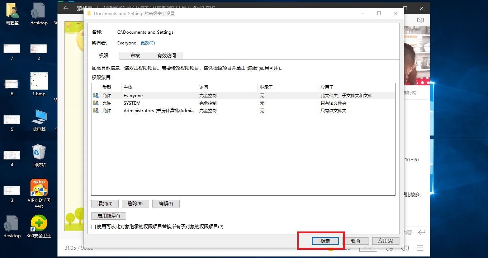Click the folder icon in dialog title bar
This screenshot has height=258, width=488.
tap(88, 13)
